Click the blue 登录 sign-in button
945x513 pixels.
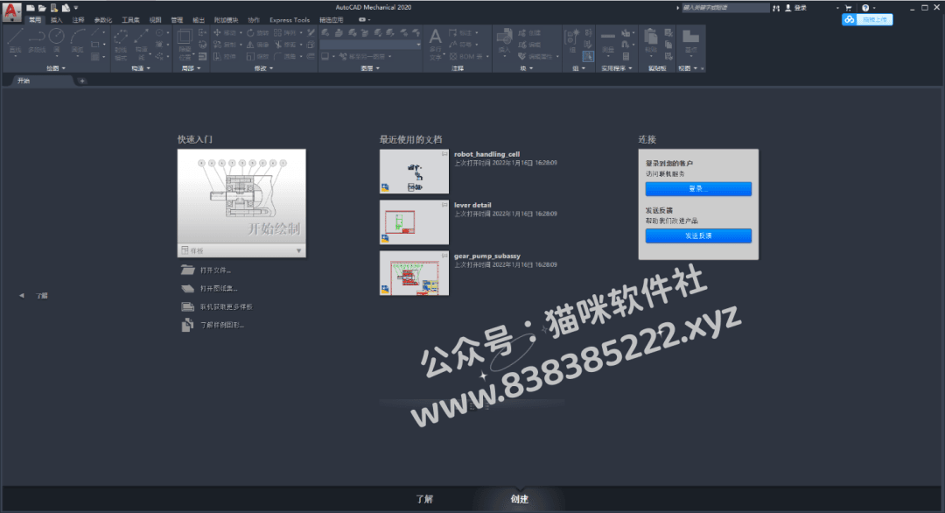[x=698, y=189]
